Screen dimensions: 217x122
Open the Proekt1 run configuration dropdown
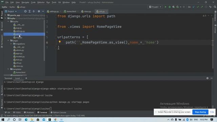click(x=155, y=7)
